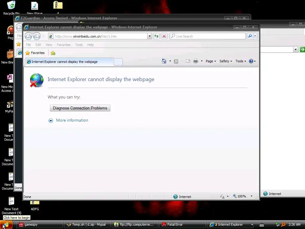Click Back button in E2Guardian window

tap(19, 27)
